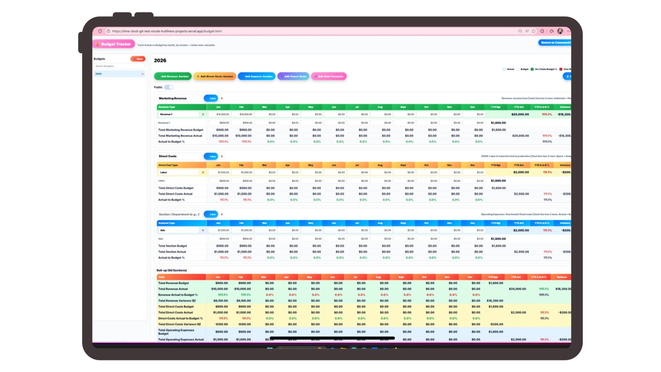The image size is (661, 372).
Task: Open browser settings and more menu
Action: (x=568, y=31)
